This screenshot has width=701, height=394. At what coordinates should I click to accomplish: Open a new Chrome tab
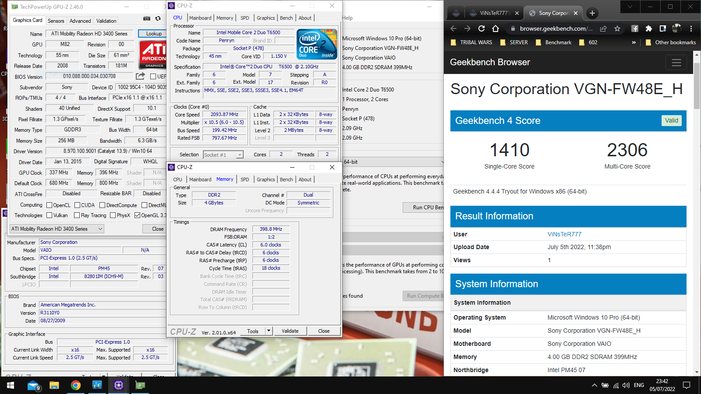[592, 13]
